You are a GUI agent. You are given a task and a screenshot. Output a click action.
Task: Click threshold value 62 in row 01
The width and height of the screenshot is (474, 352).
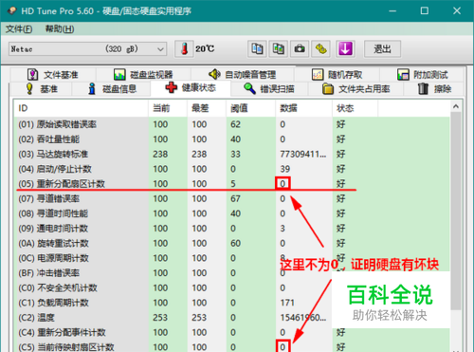pos(235,124)
